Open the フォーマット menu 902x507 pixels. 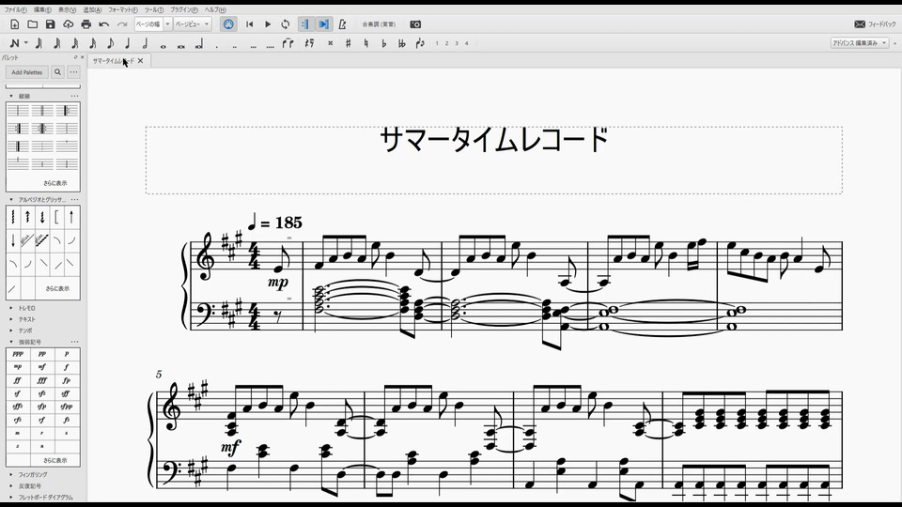[122, 9]
